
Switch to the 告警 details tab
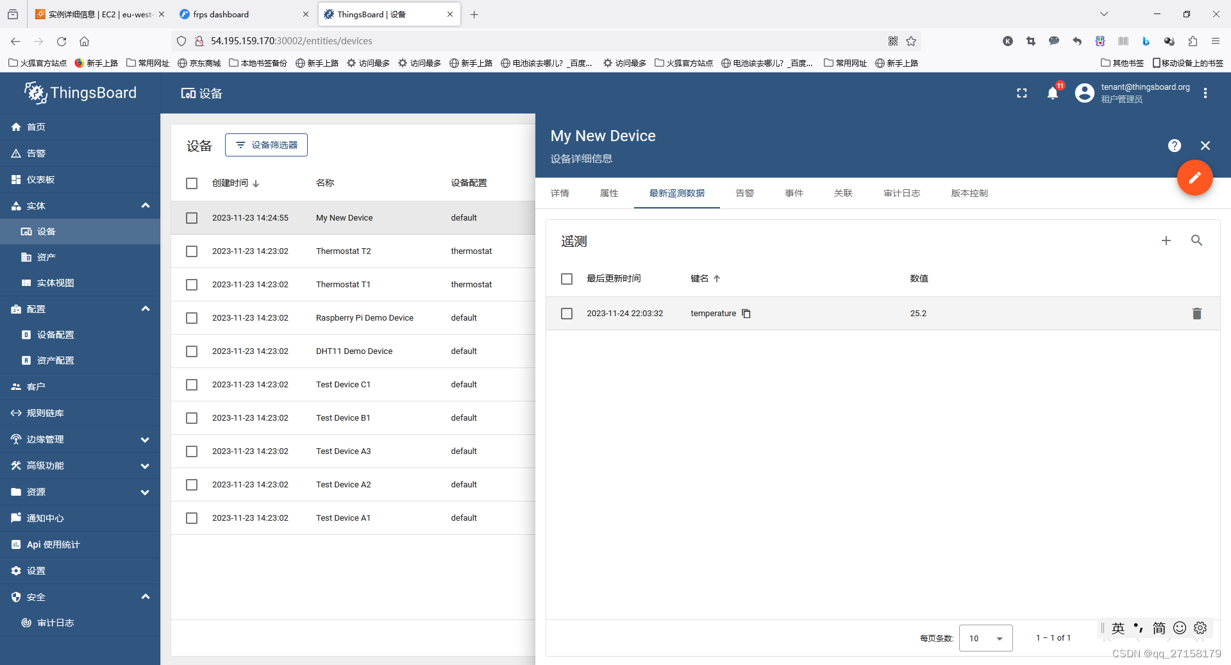pos(745,193)
